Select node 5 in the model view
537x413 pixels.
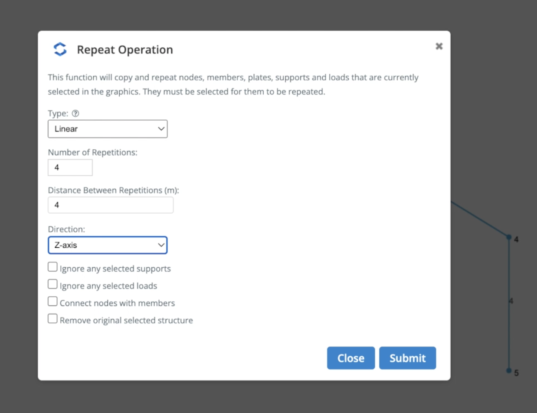point(509,370)
